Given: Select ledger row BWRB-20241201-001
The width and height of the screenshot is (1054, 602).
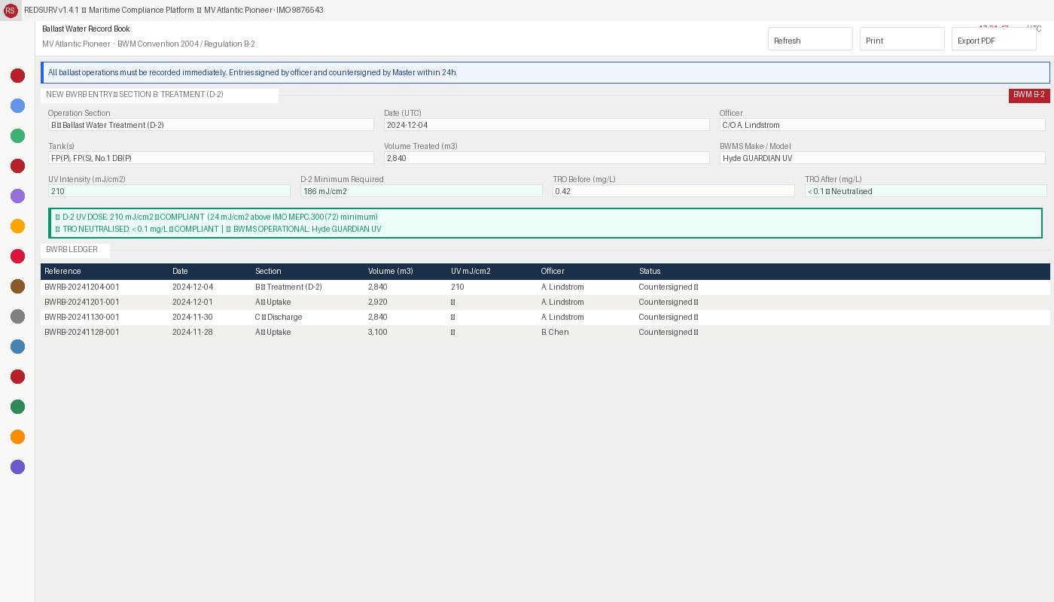Looking at the screenshot, I should 545,303.
